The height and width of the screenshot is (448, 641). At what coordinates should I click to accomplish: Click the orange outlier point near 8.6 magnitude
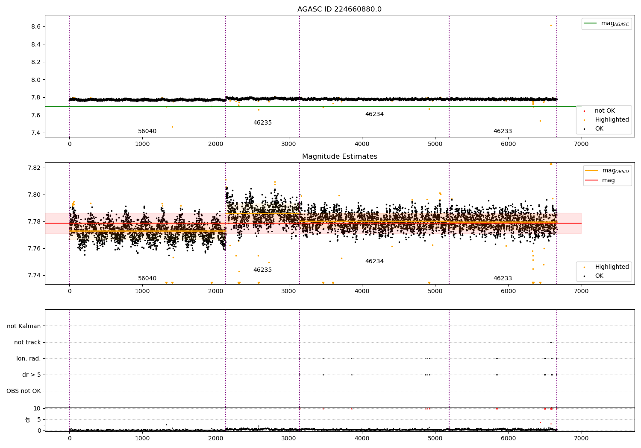[x=551, y=25]
